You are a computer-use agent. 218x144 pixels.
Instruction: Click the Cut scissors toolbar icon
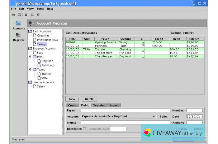coord(26,14)
